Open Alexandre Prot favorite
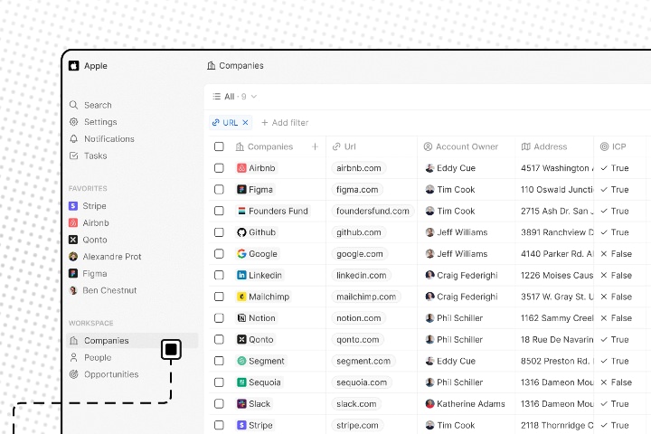651x434 pixels. tap(105, 257)
